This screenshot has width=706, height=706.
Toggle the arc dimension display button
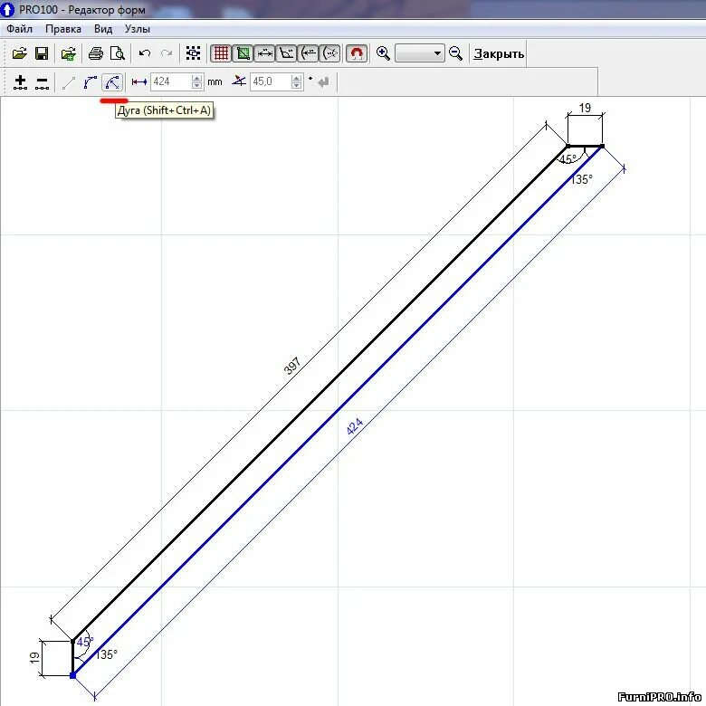[330, 53]
